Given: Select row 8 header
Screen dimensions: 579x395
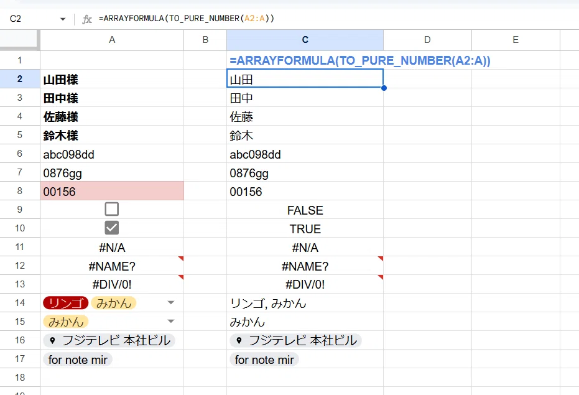Looking at the screenshot, I should point(19,191).
